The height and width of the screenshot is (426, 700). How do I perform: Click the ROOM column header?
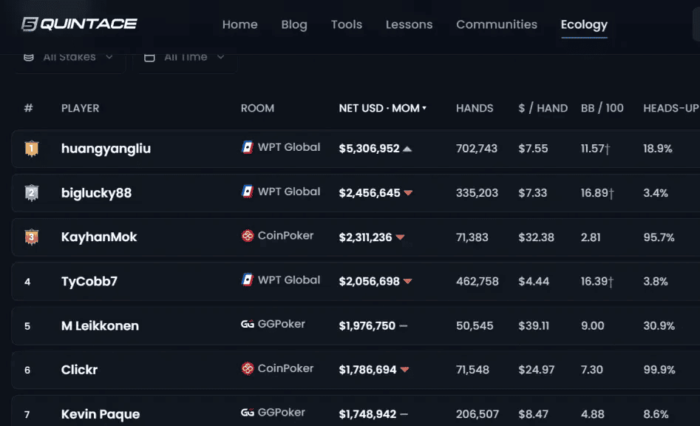pyautogui.click(x=257, y=108)
